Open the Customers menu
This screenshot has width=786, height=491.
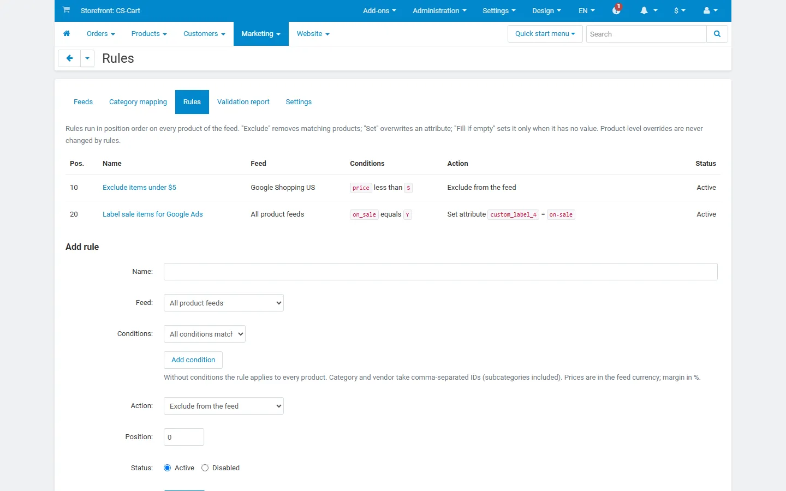[x=204, y=34]
